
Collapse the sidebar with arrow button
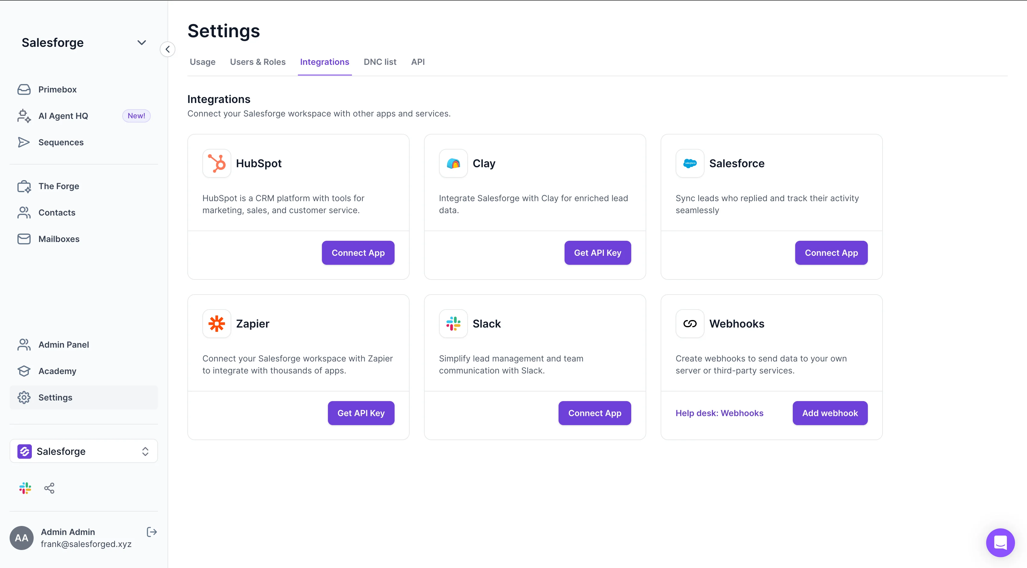[x=168, y=50]
